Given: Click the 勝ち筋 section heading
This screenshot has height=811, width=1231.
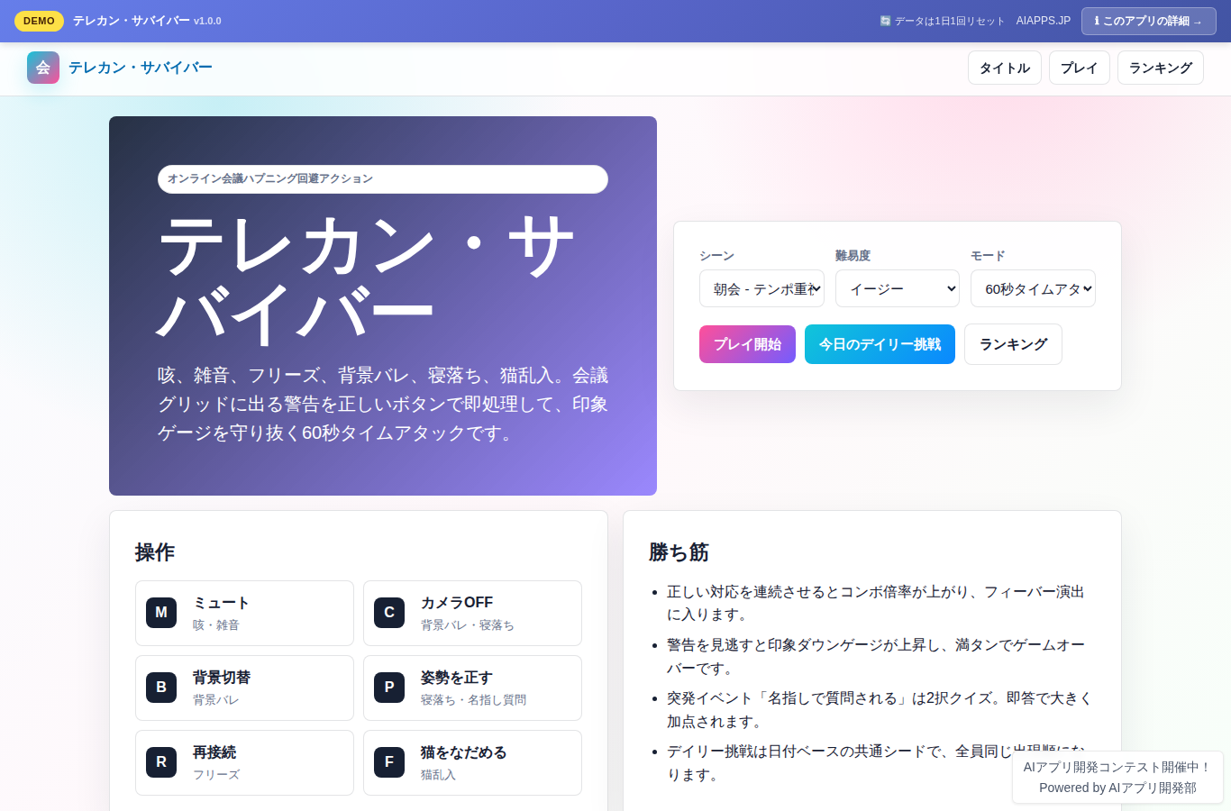Looking at the screenshot, I should click(x=679, y=552).
